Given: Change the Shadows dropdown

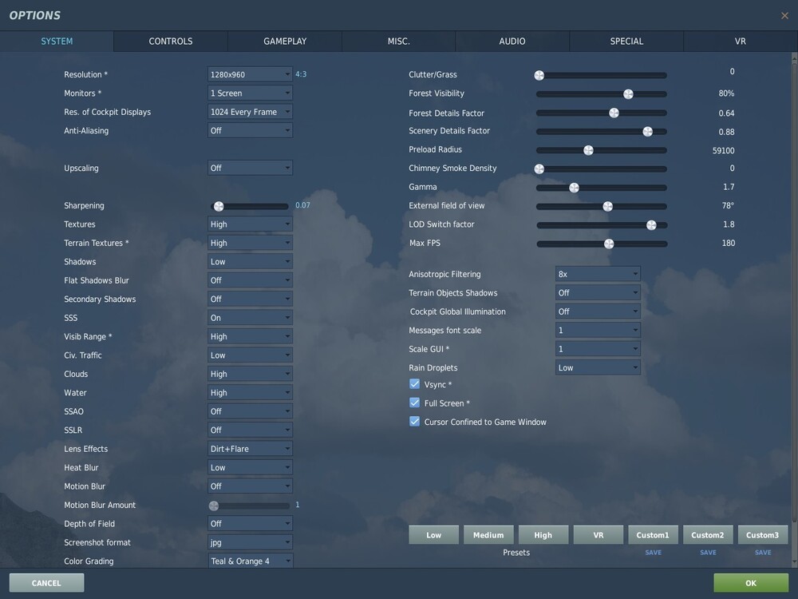Looking at the screenshot, I should pos(250,262).
